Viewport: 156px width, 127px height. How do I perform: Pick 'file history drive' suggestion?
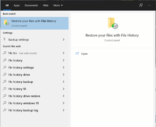34,74
